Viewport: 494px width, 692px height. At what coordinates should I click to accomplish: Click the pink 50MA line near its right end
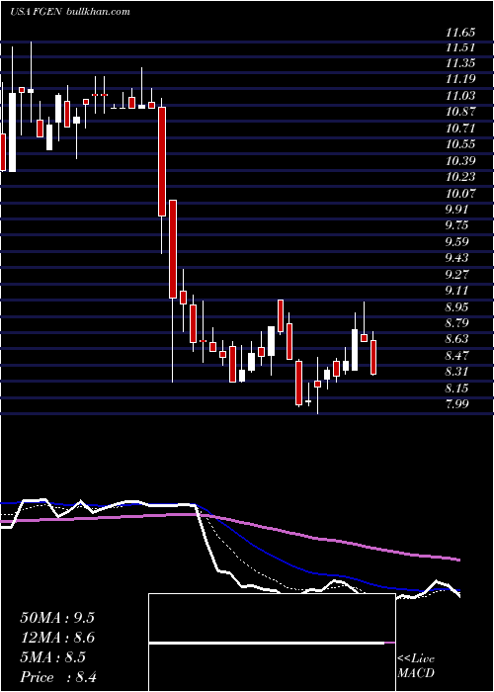coord(450,558)
